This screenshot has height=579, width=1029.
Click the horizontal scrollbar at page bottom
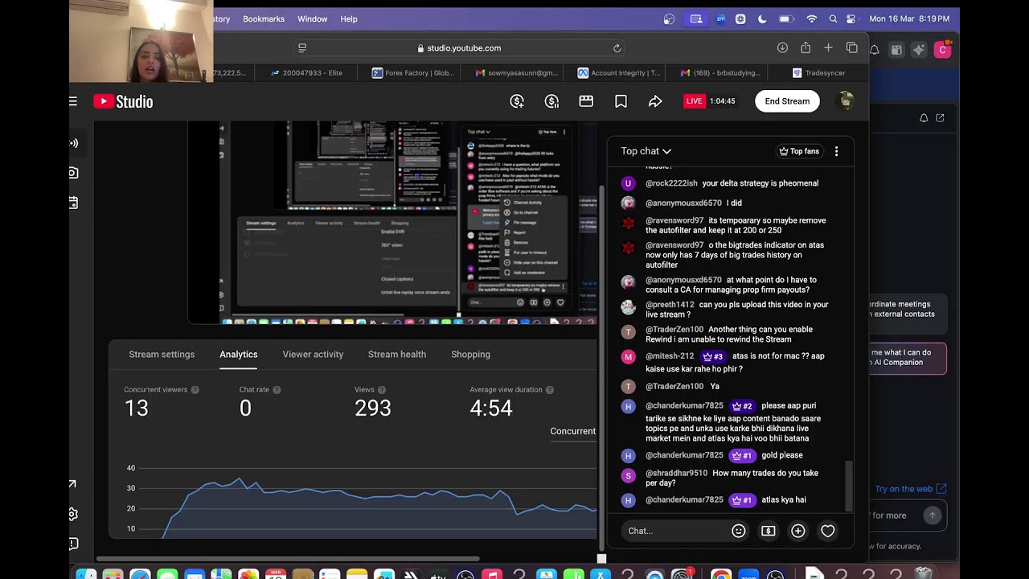tap(288, 559)
